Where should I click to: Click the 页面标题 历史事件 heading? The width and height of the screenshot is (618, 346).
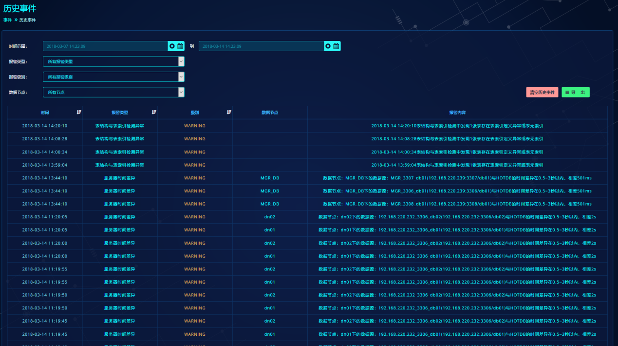click(x=19, y=8)
